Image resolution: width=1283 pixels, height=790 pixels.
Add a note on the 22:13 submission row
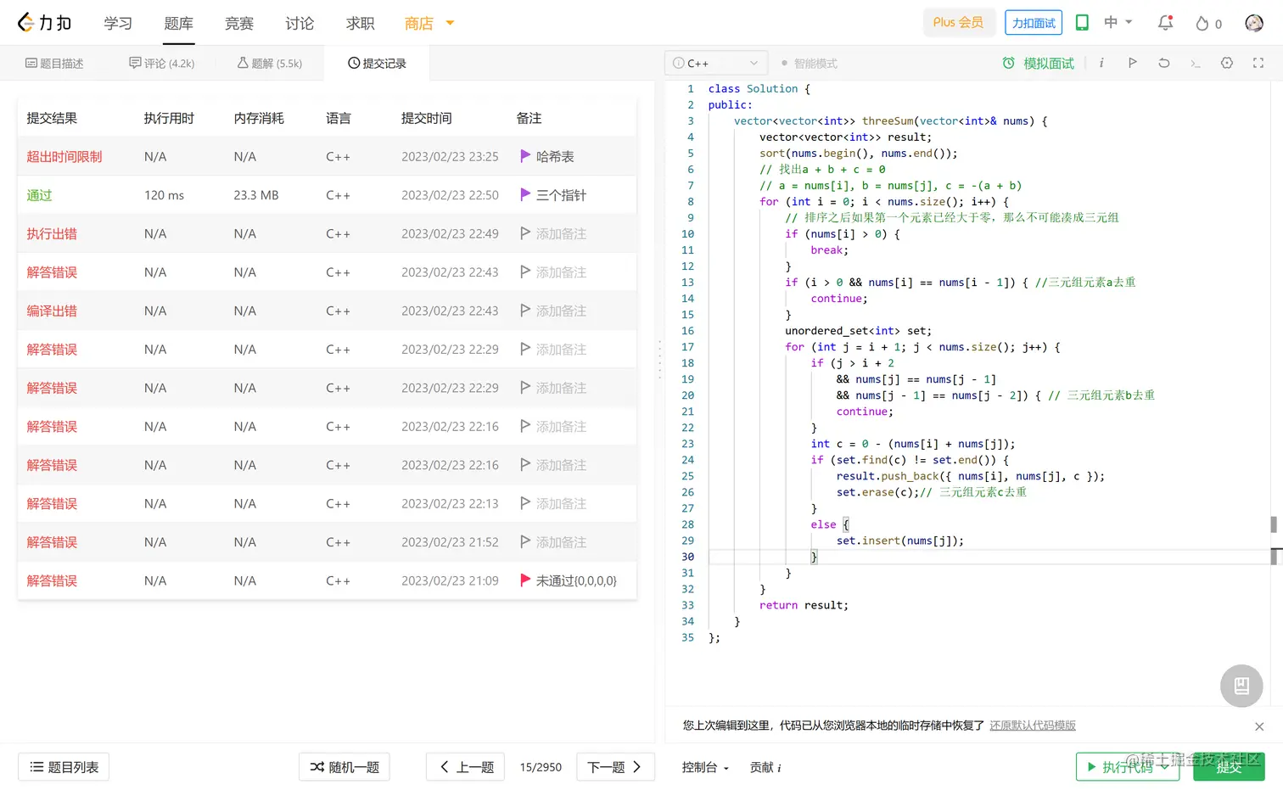553,503
